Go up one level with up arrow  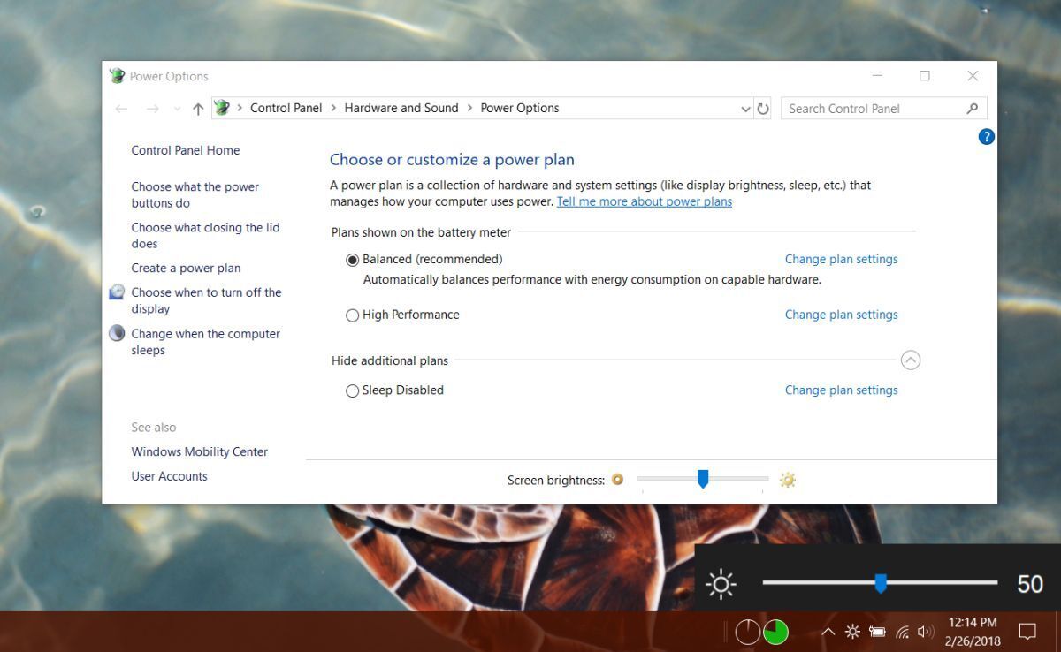(198, 109)
